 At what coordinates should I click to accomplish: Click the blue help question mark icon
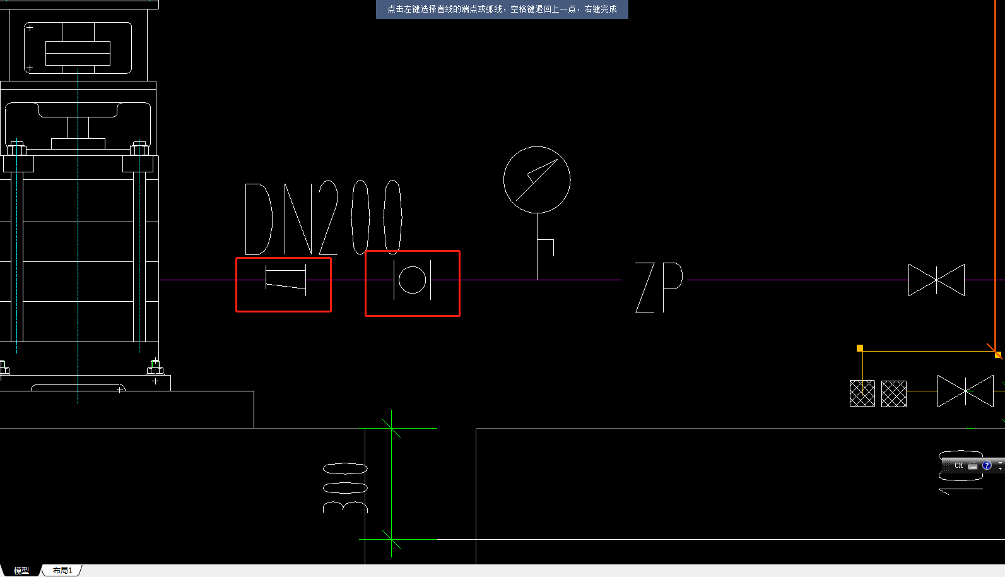click(x=987, y=465)
